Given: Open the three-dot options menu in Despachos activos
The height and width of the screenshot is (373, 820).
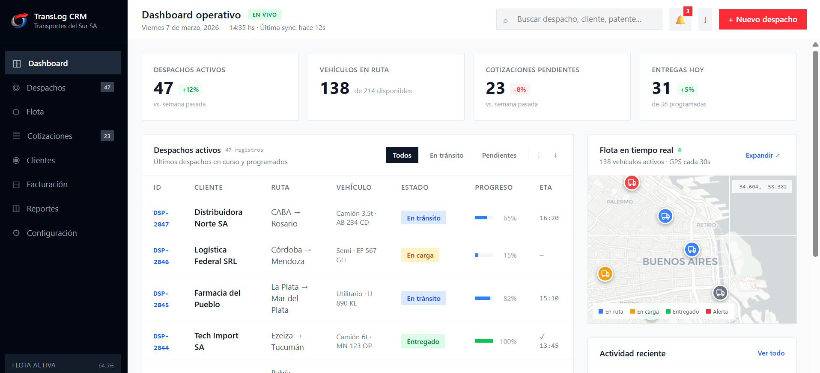Looking at the screenshot, I should point(539,155).
